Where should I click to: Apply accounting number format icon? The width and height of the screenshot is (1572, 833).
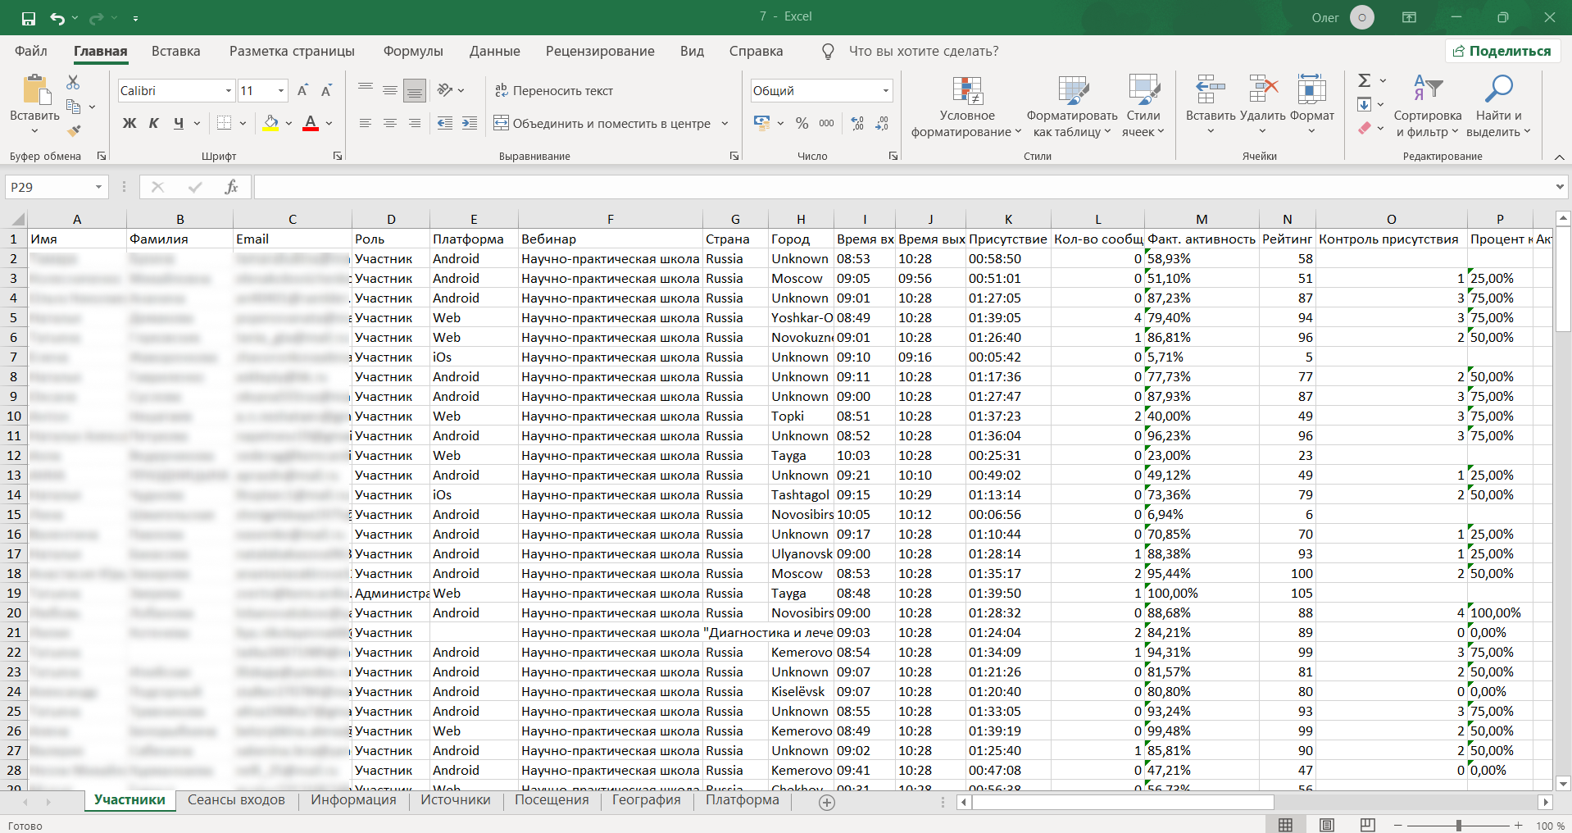click(x=762, y=123)
